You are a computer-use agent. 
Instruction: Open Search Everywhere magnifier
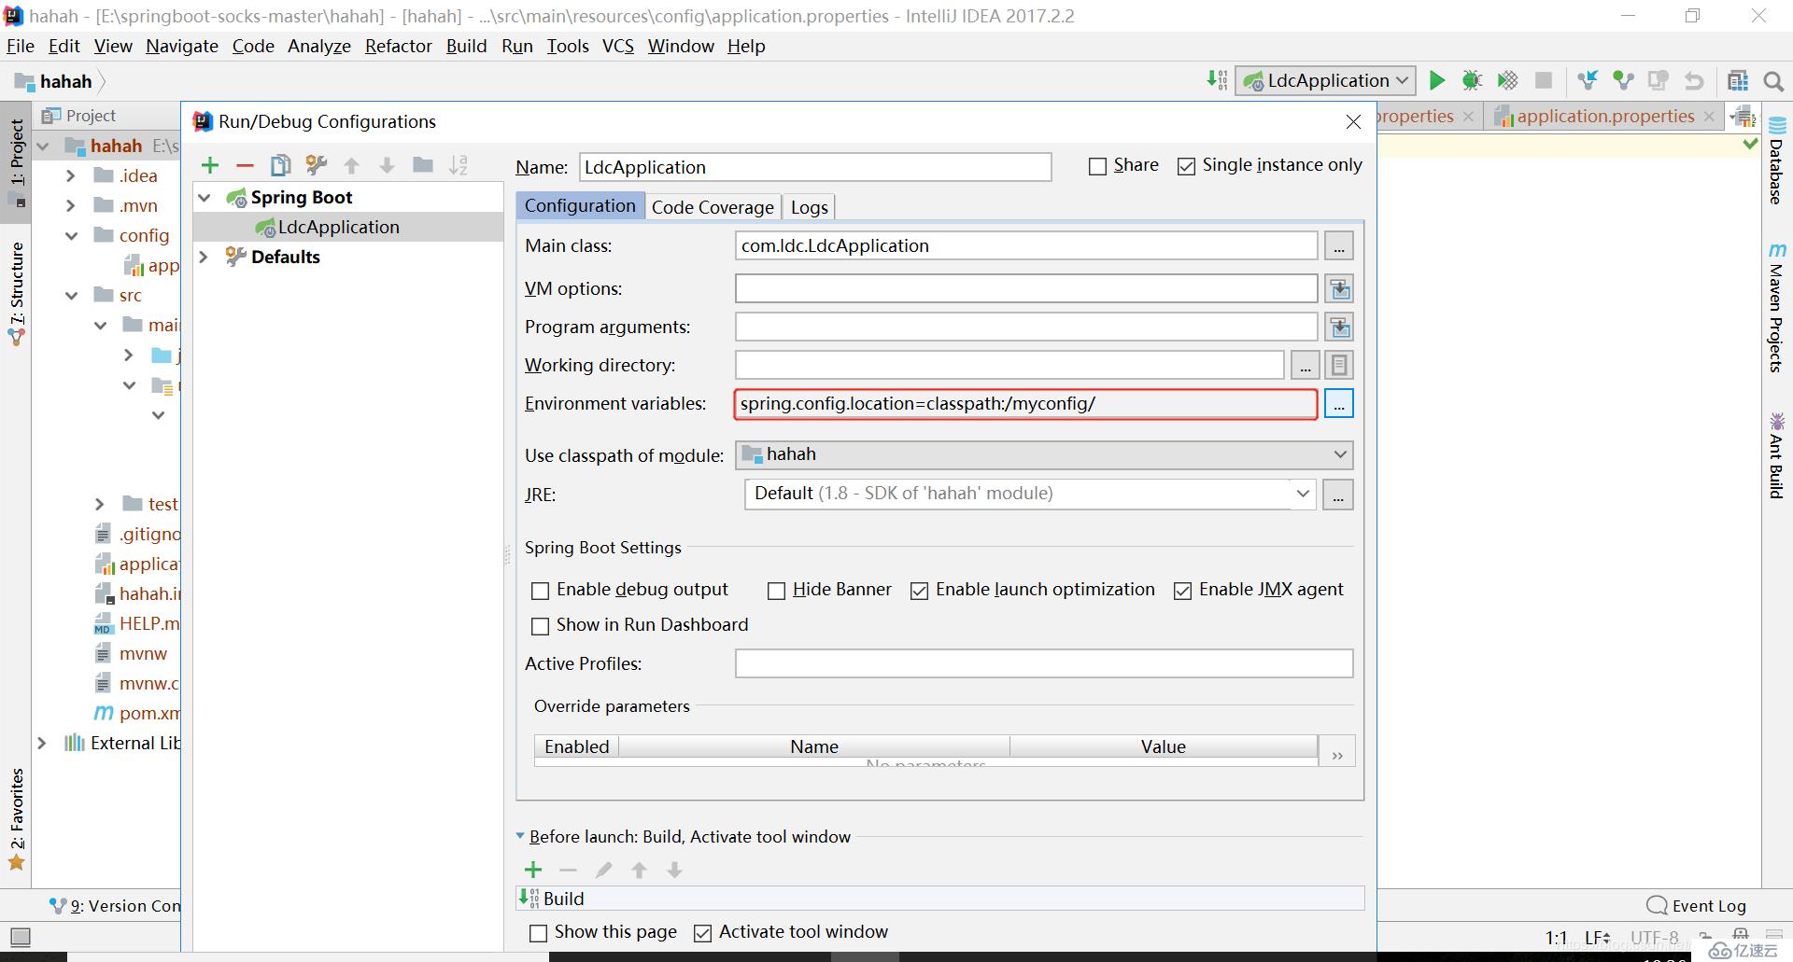click(x=1773, y=82)
